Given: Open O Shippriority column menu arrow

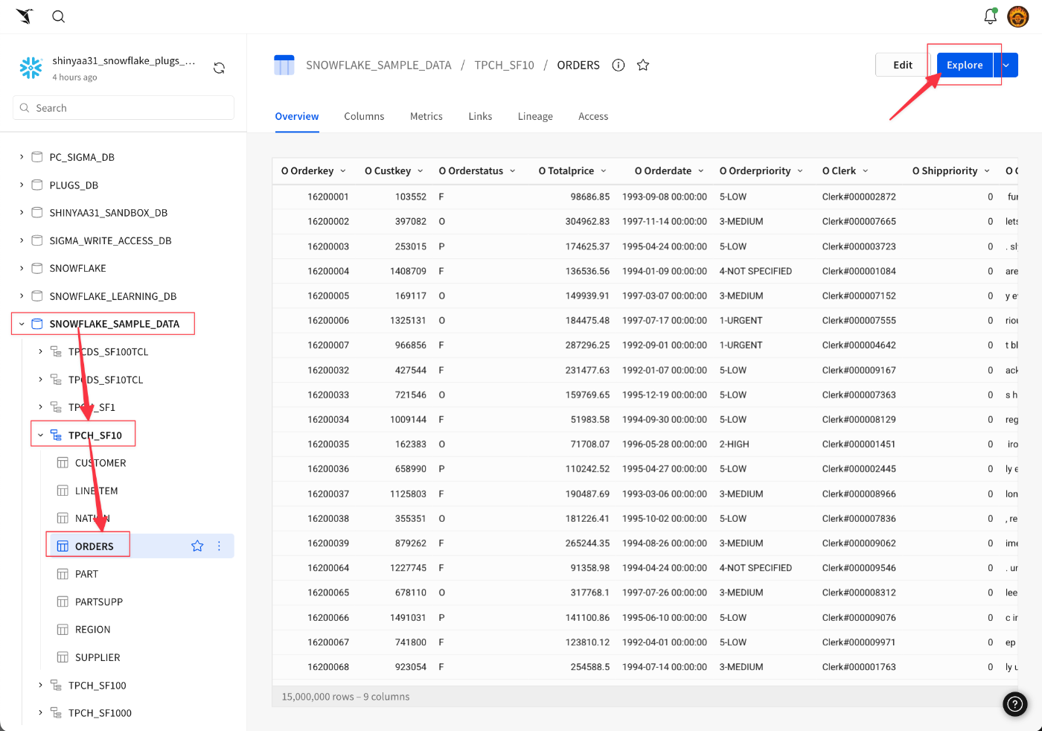Looking at the screenshot, I should (987, 171).
